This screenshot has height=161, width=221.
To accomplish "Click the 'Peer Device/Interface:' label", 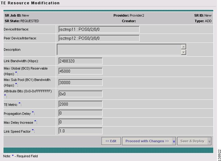I will [x=20, y=38].
